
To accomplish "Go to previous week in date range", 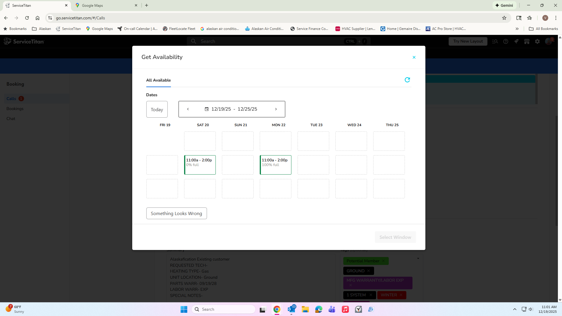I will pos(188,109).
